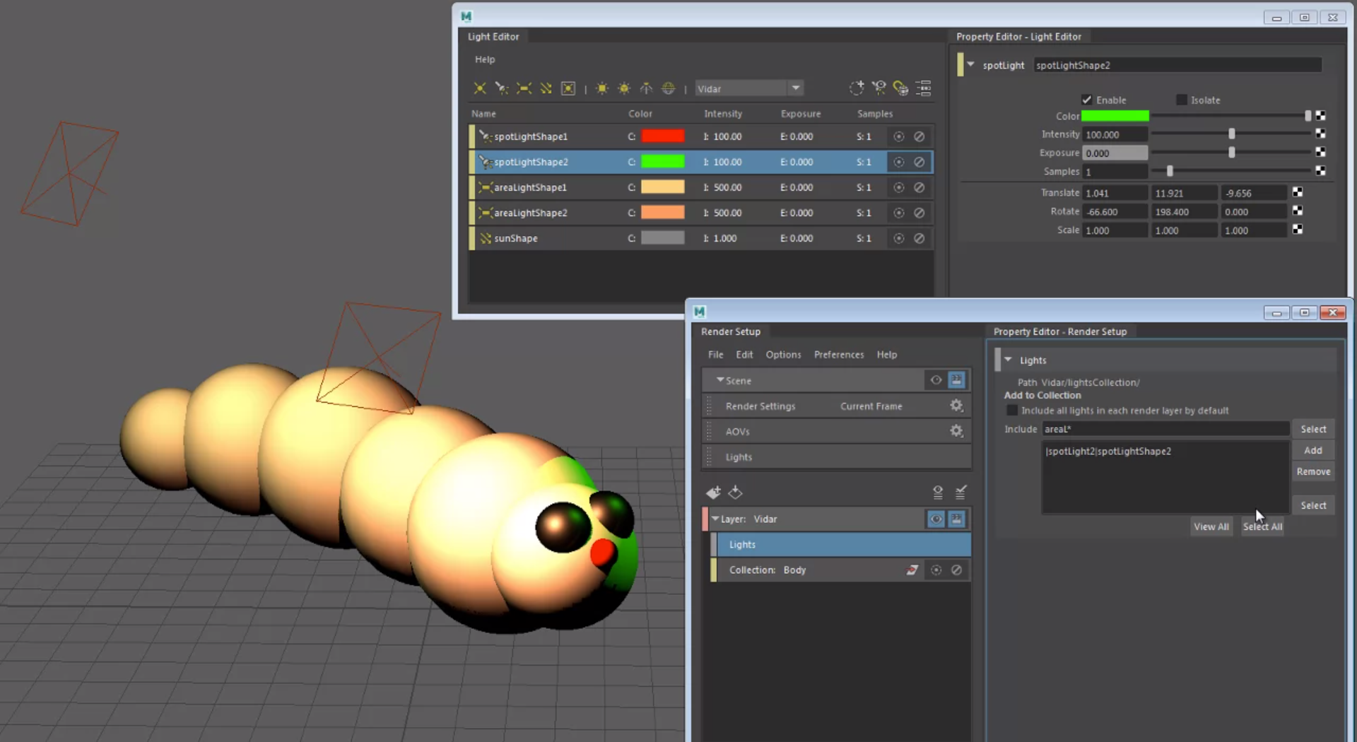Create a new spot light from toolbar

pyautogui.click(x=502, y=88)
